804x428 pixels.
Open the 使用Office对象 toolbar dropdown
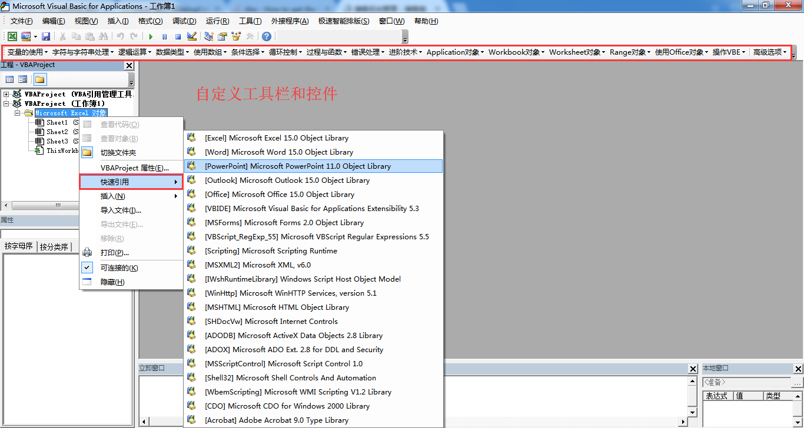(x=682, y=52)
